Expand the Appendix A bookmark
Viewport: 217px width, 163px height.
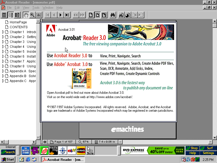pyautogui.click(x=3, y=71)
